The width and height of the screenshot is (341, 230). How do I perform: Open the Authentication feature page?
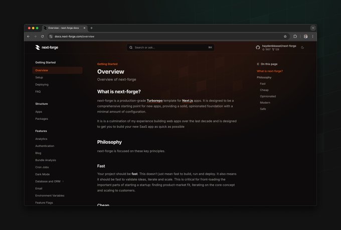click(x=45, y=146)
